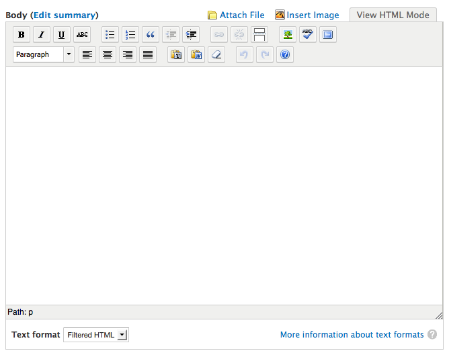Insert a numbered list
Screen dimensions: 449x355
130,35
